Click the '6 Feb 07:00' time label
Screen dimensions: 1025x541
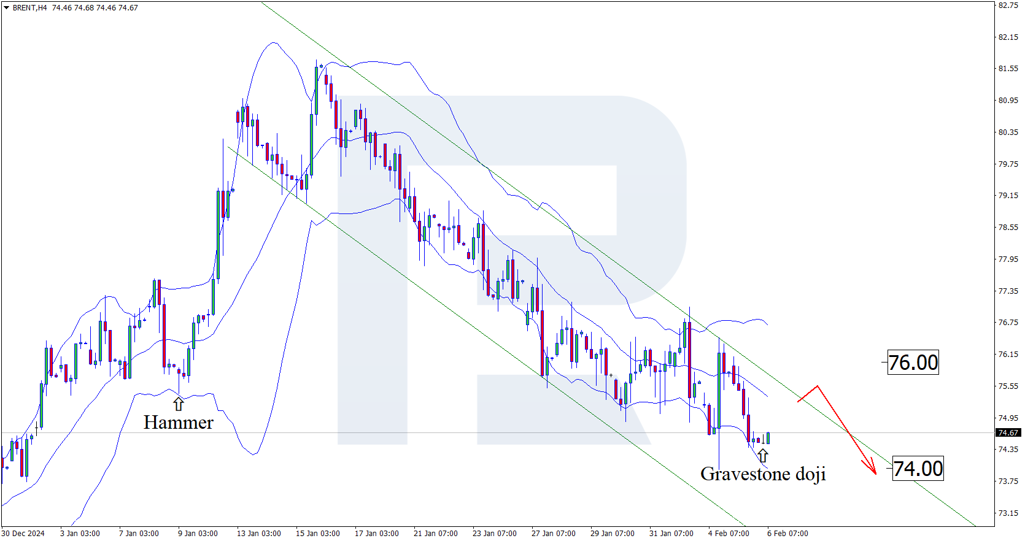click(x=787, y=534)
